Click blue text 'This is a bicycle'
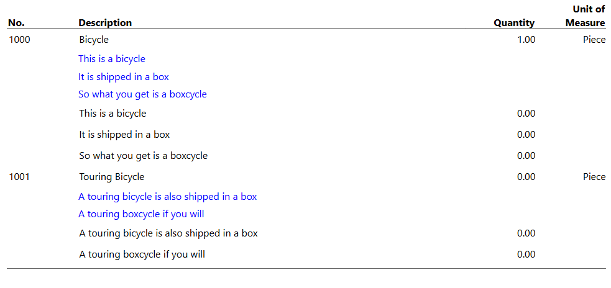 coord(112,59)
